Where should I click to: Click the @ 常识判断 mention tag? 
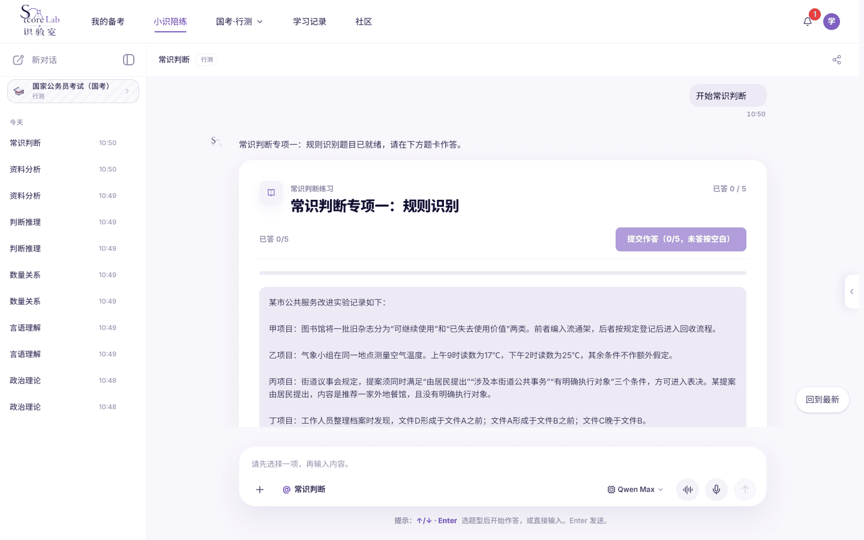304,490
